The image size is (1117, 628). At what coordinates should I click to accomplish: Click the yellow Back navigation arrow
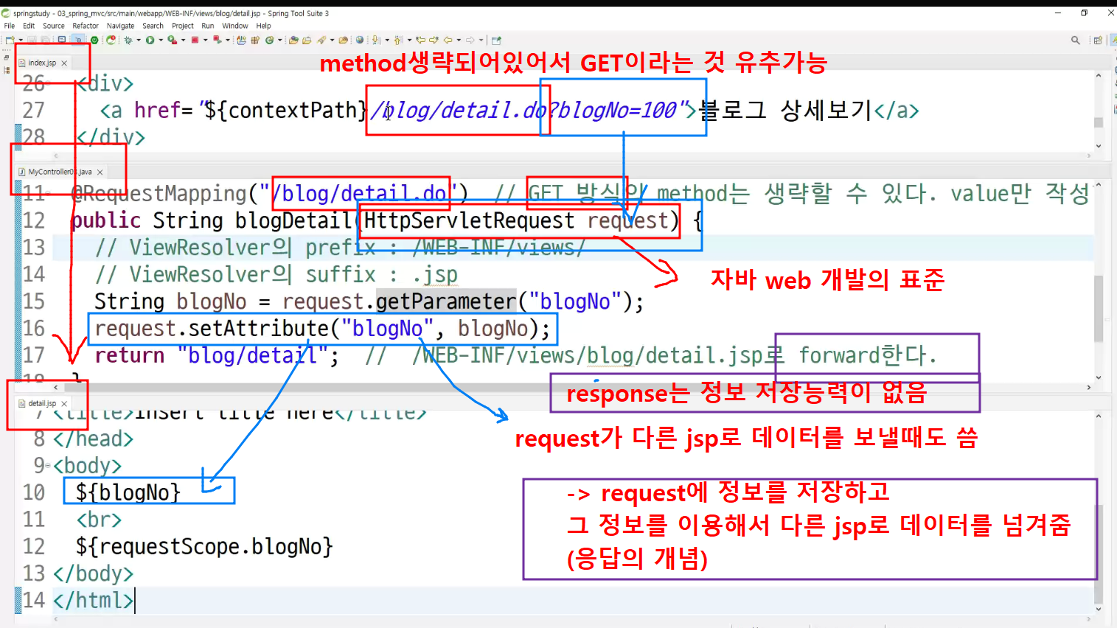[x=448, y=40]
